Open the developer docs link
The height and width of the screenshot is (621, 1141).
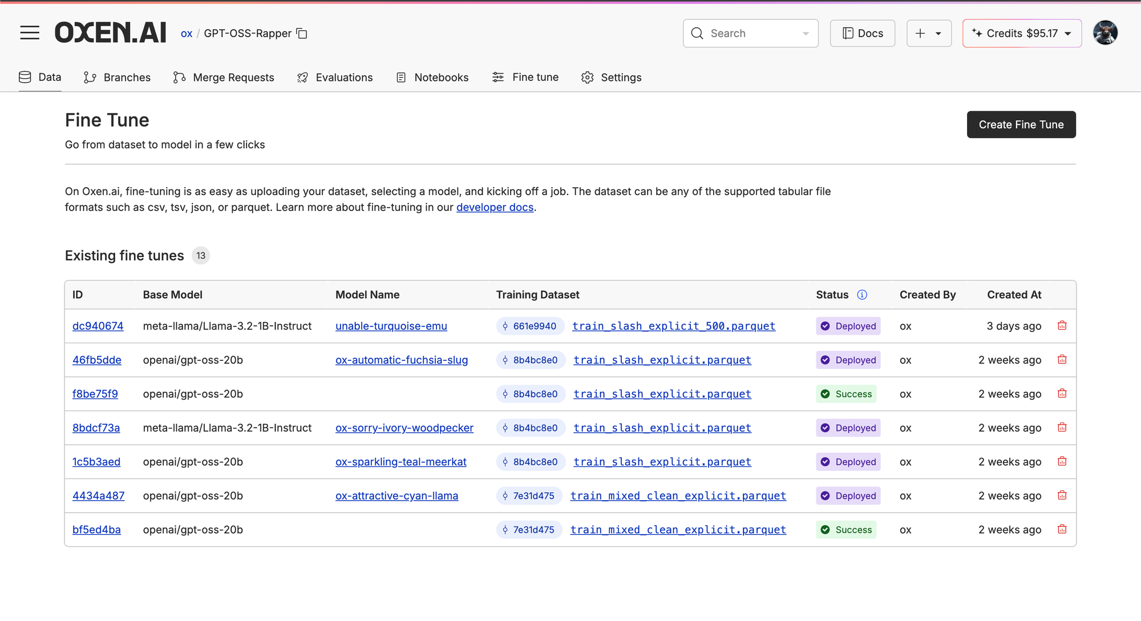[x=495, y=208]
